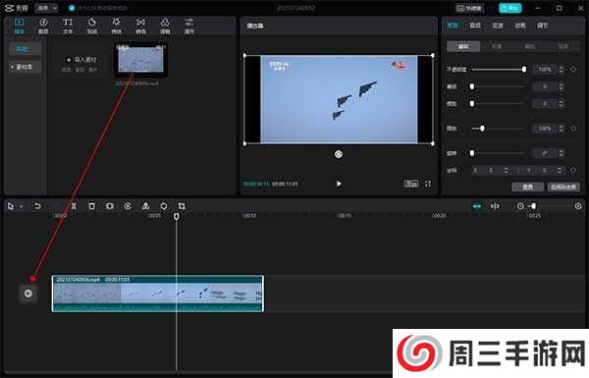Click the Undo arrow in timeline toolbar
The width and height of the screenshot is (589, 378).
(x=37, y=206)
